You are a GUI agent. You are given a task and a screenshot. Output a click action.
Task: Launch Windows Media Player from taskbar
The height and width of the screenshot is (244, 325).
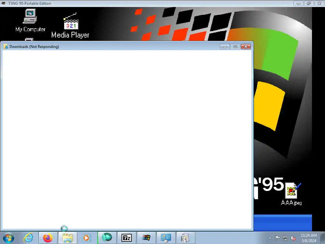click(87, 238)
